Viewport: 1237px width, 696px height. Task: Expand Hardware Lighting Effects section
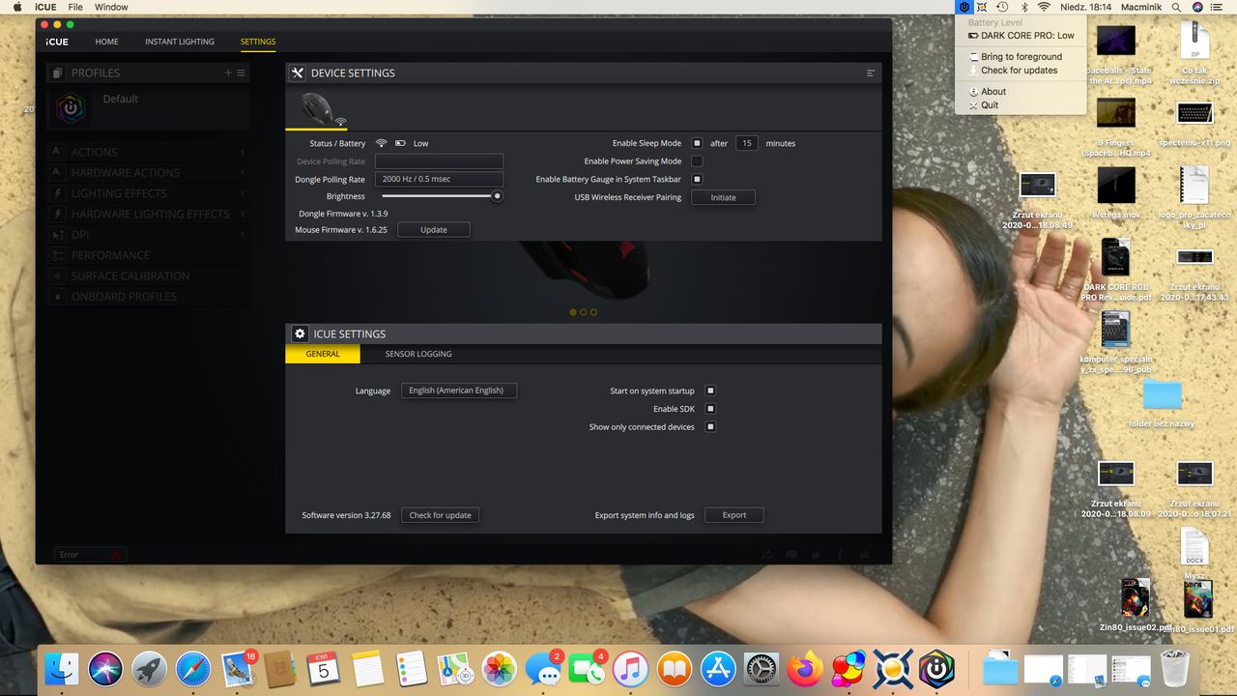click(x=149, y=214)
